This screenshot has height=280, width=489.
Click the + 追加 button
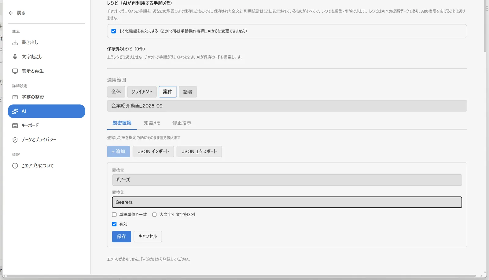[x=119, y=152]
